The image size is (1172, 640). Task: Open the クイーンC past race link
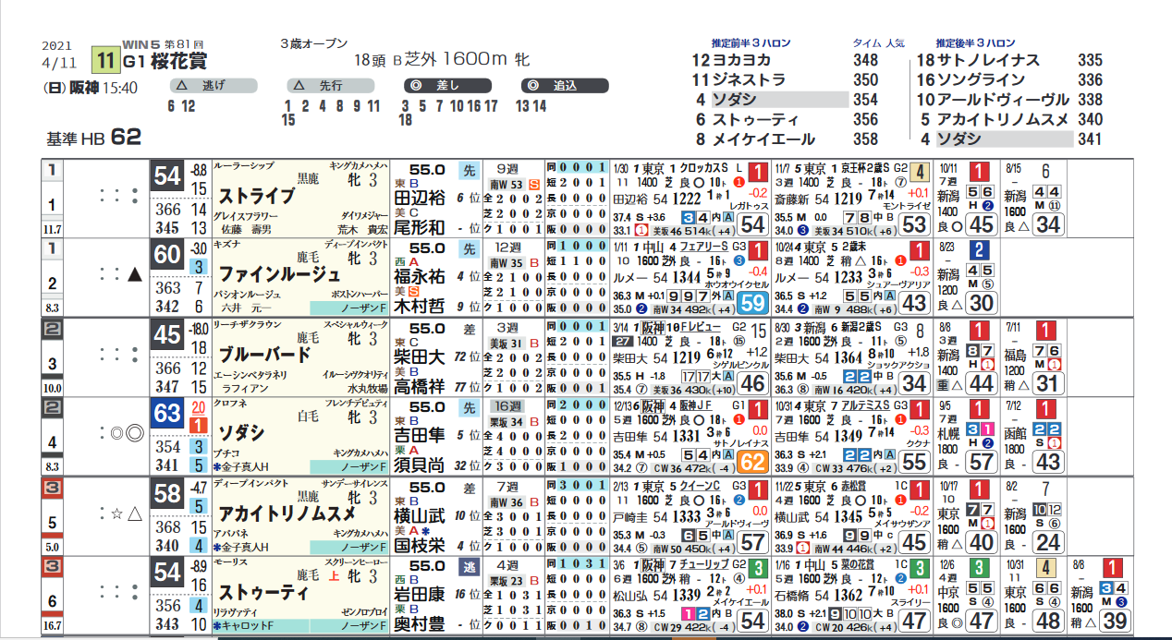(702, 487)
